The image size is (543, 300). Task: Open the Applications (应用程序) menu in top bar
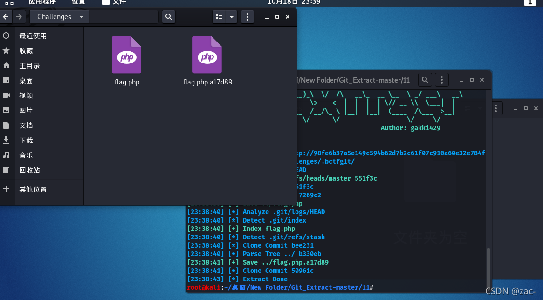coord(42,2)
